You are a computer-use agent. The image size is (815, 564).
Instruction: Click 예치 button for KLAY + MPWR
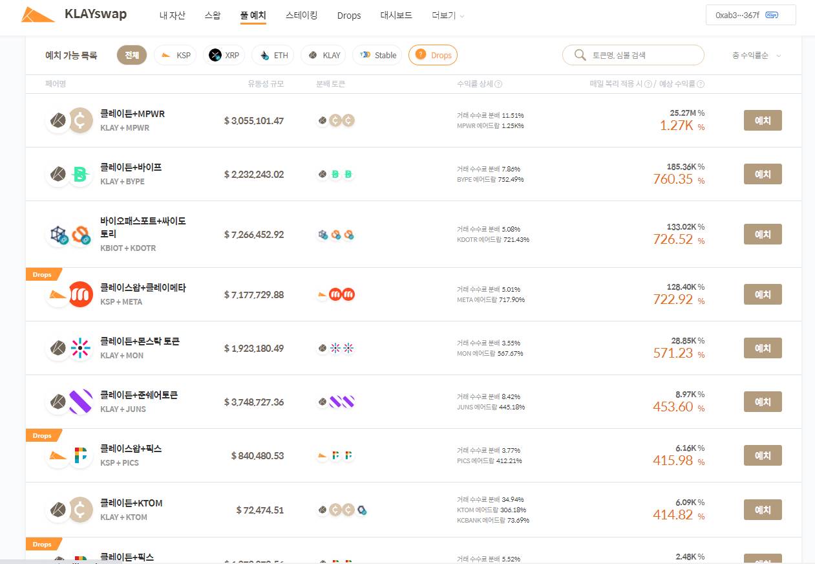(763, 120)
